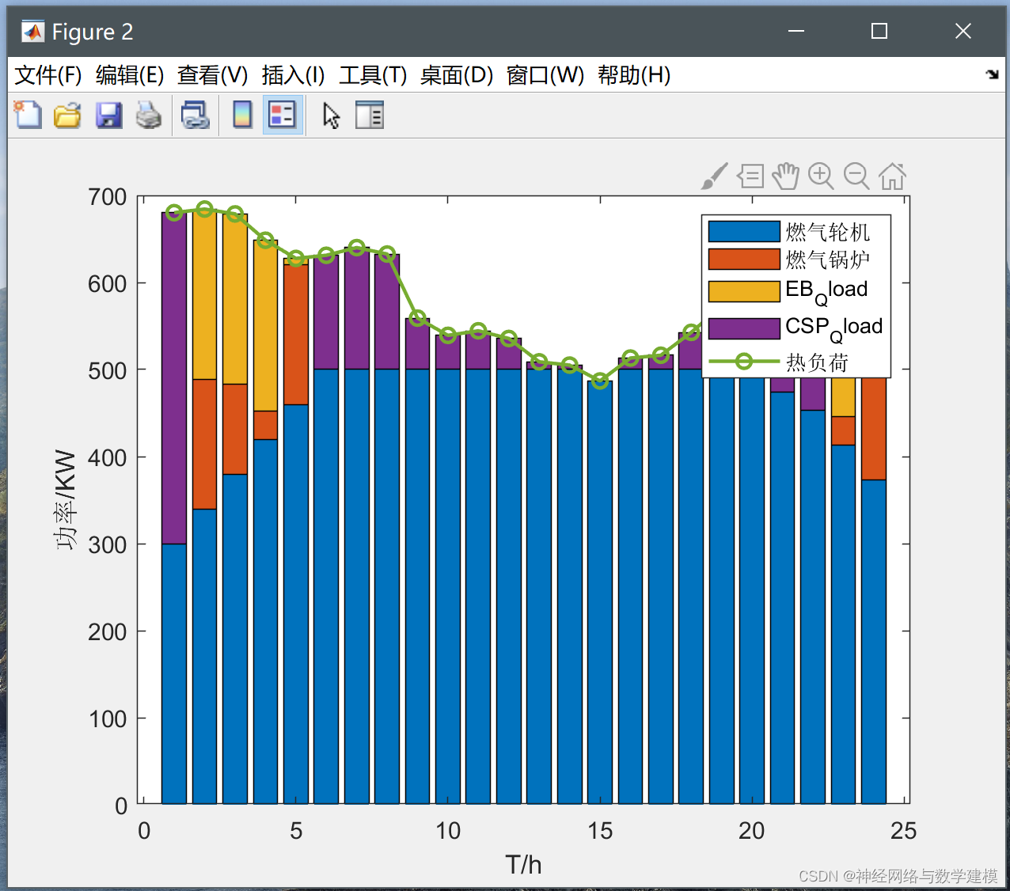Click the Link Plot icon
This screenshot has height=891, width=1010.
pos(195,116)
